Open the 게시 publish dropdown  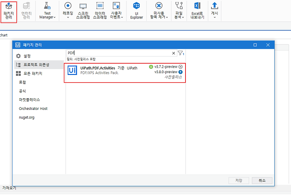pyautogui.click(x=215, y=11)
